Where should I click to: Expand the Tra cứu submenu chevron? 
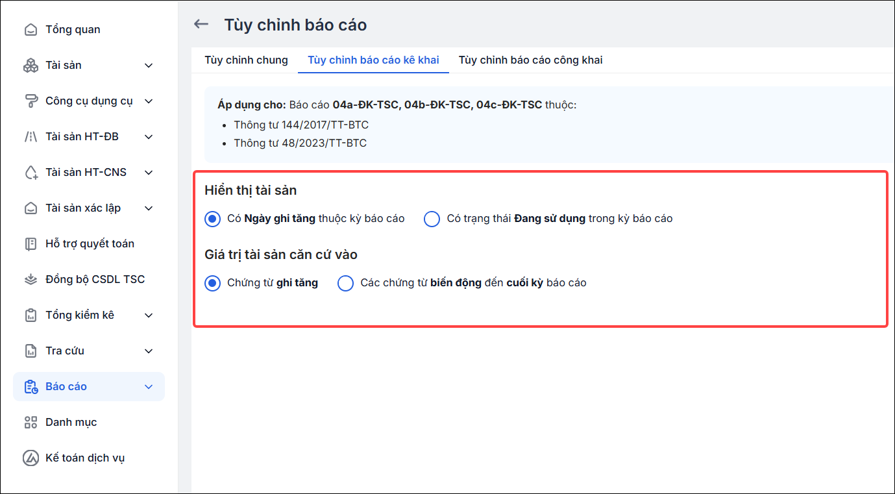149,351
